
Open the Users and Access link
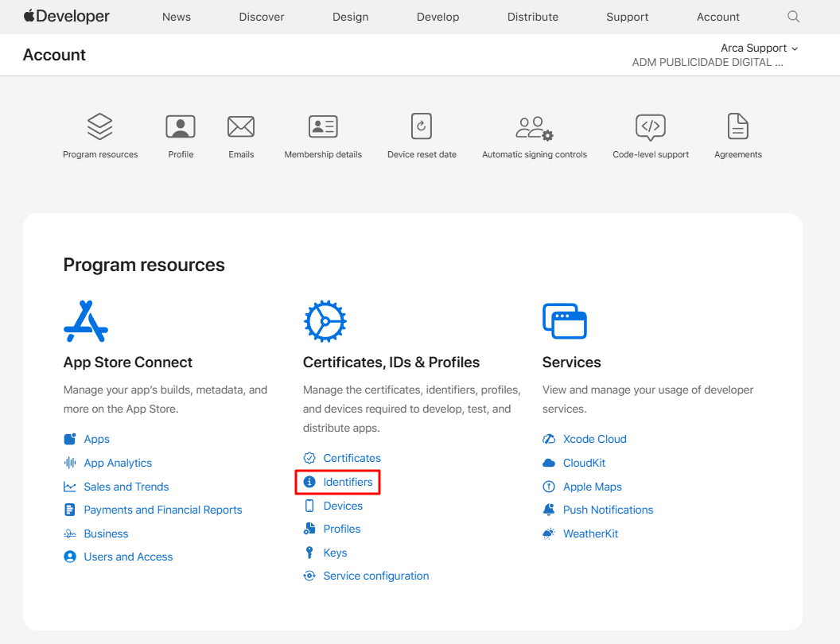pos(128,557)
